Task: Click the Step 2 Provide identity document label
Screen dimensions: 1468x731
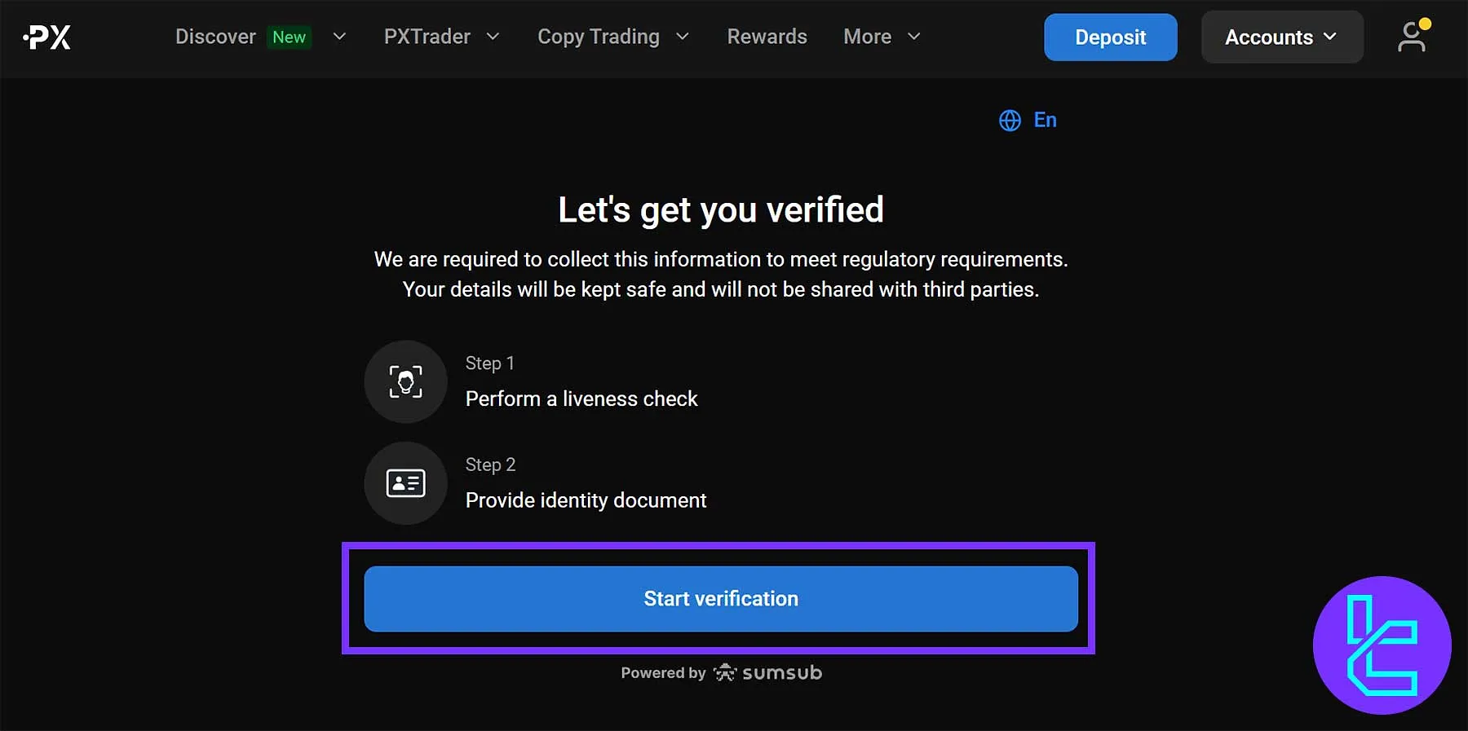Action: coord(586,500)
